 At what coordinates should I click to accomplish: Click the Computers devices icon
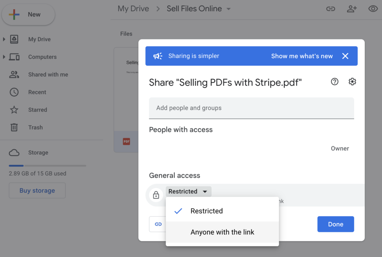[14, 57]
